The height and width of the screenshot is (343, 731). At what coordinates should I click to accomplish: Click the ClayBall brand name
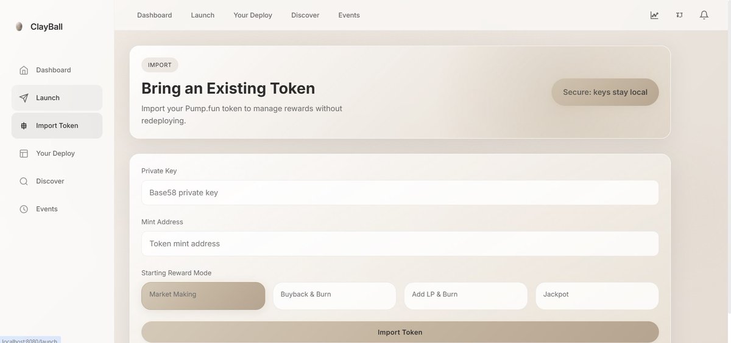point(46,27)
